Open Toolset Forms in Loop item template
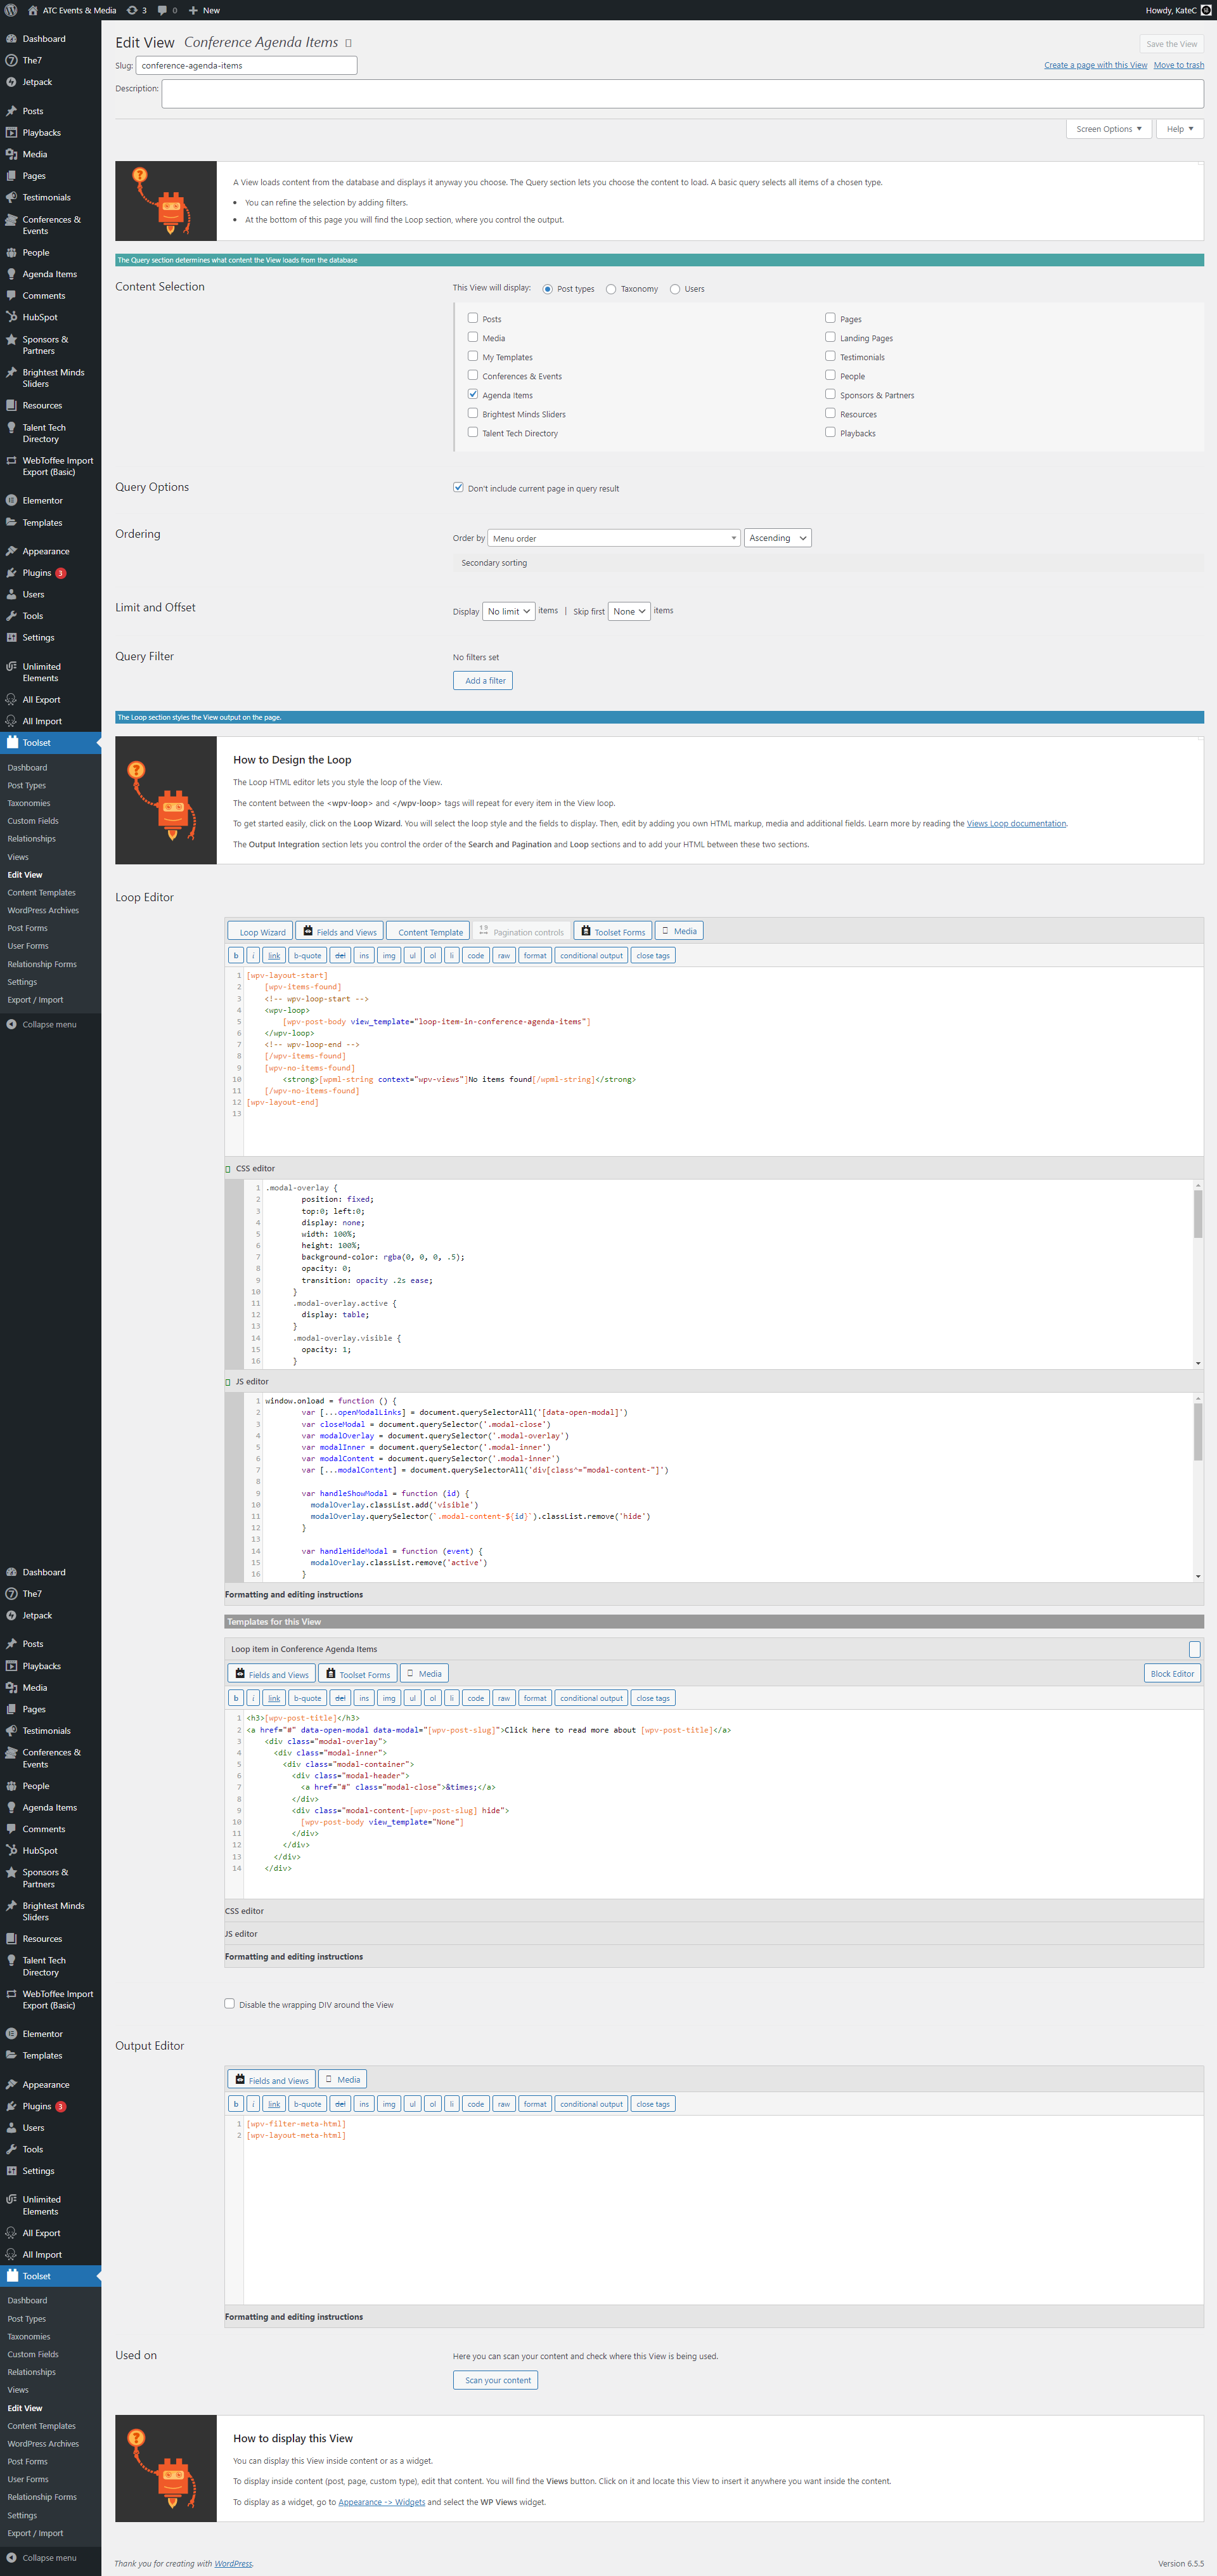This screenshot has height=2576, width=1217. (x=357, y=1673)
